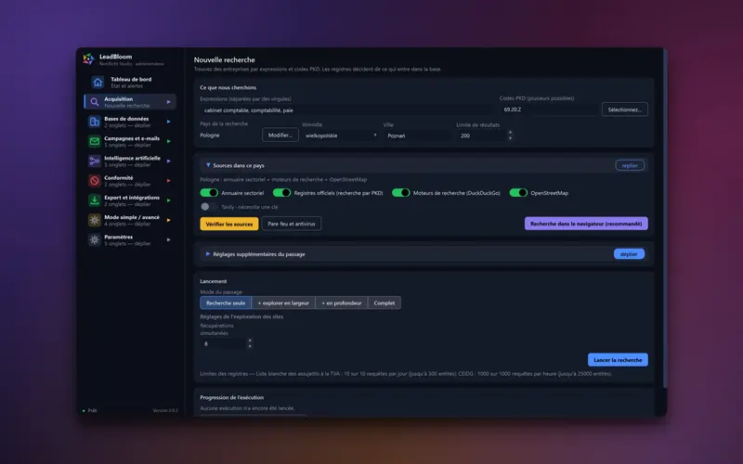Click the Modifier... country button
Image resolution: width=743 pixels, height=464 pixels.
(x=280, y=135)
